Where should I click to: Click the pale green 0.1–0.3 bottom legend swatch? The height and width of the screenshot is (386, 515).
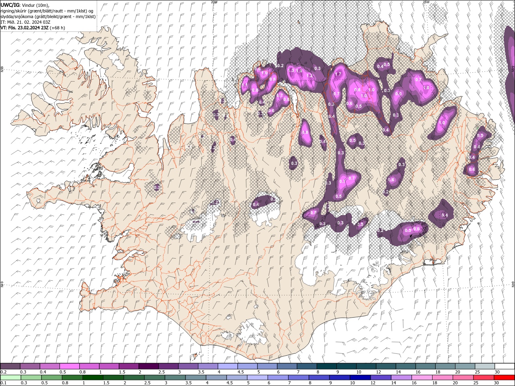click(x=11, y=378)
